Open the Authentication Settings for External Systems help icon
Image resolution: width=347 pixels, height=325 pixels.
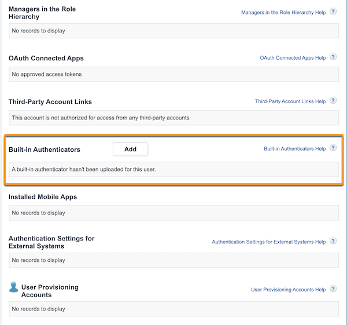point(333,242)
